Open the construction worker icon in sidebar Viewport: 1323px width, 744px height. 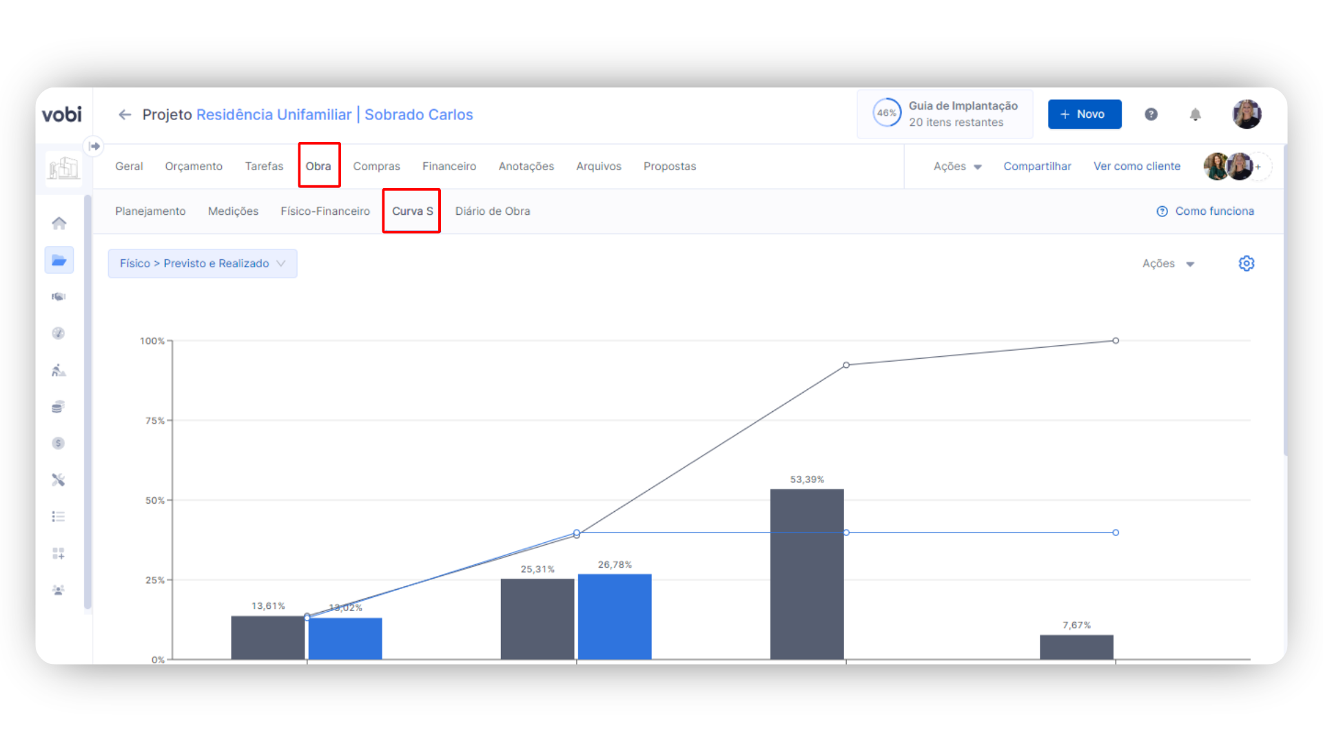(x=59, y=371)
